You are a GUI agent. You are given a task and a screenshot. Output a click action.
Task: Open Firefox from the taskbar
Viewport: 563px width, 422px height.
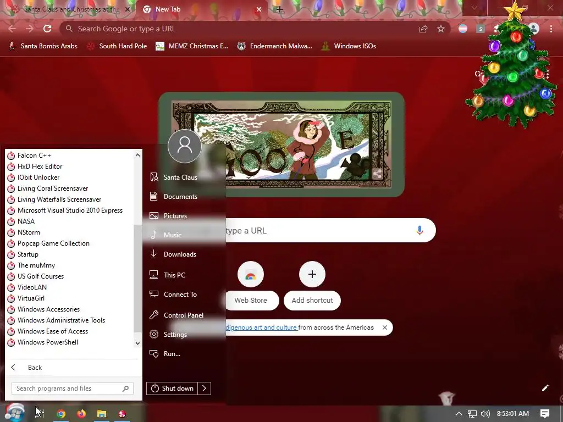pos(81,414)
